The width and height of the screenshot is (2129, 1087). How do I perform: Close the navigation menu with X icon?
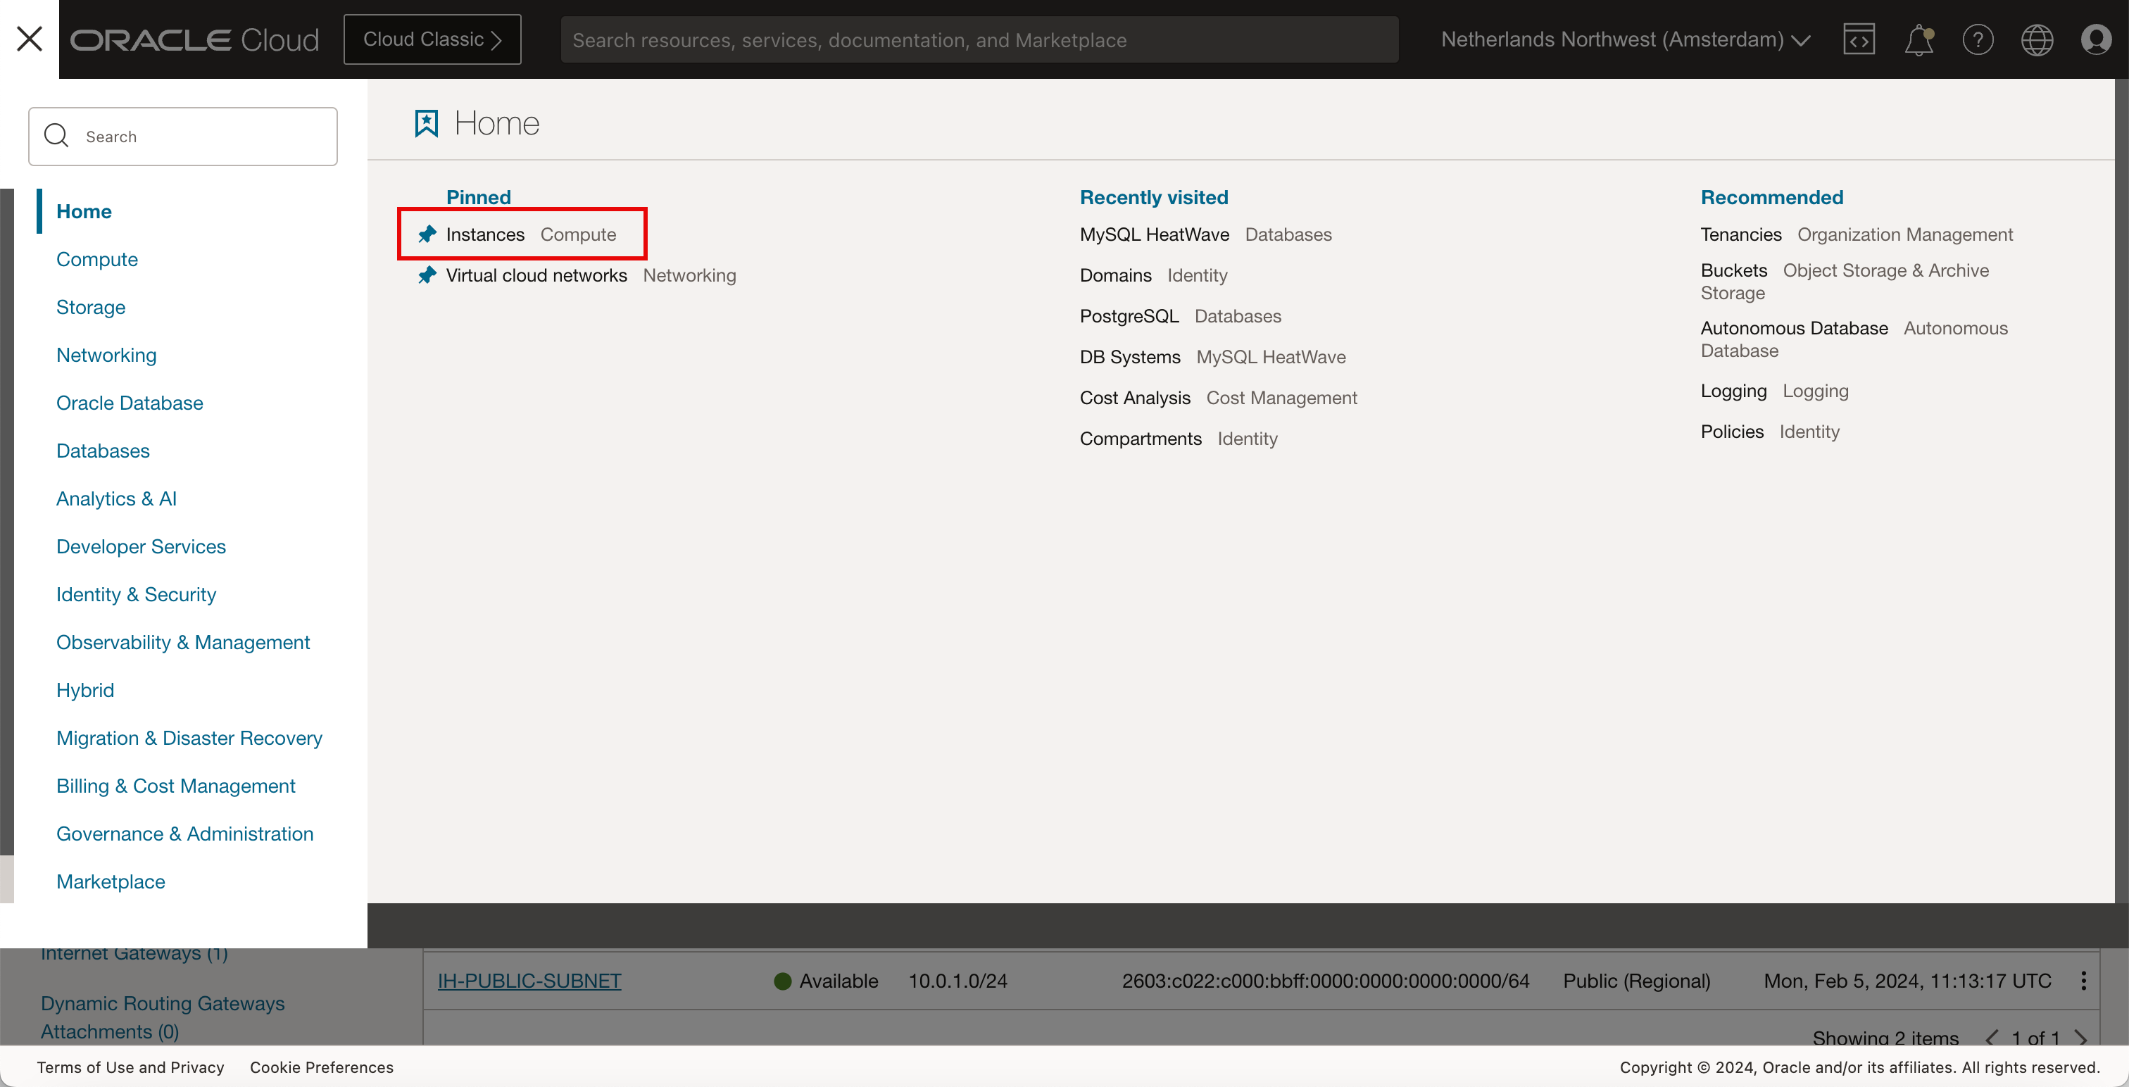tap(29, 39)
